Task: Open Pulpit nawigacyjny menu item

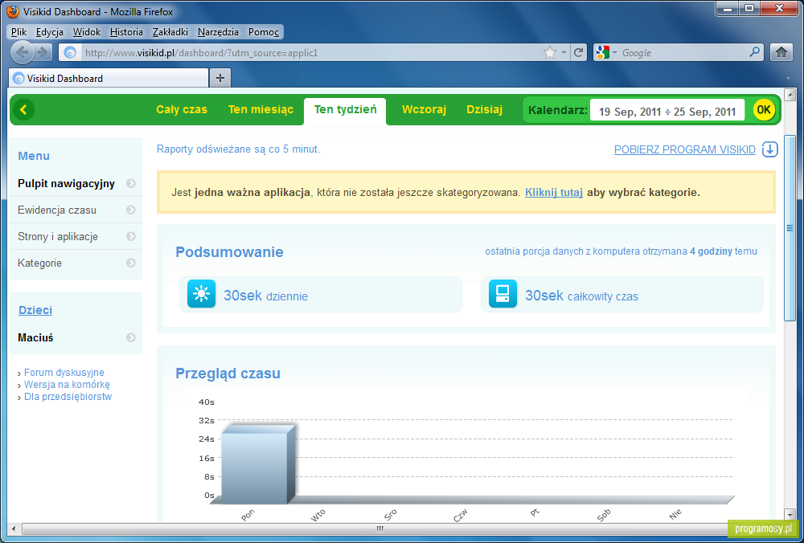Action: (76, 183)
